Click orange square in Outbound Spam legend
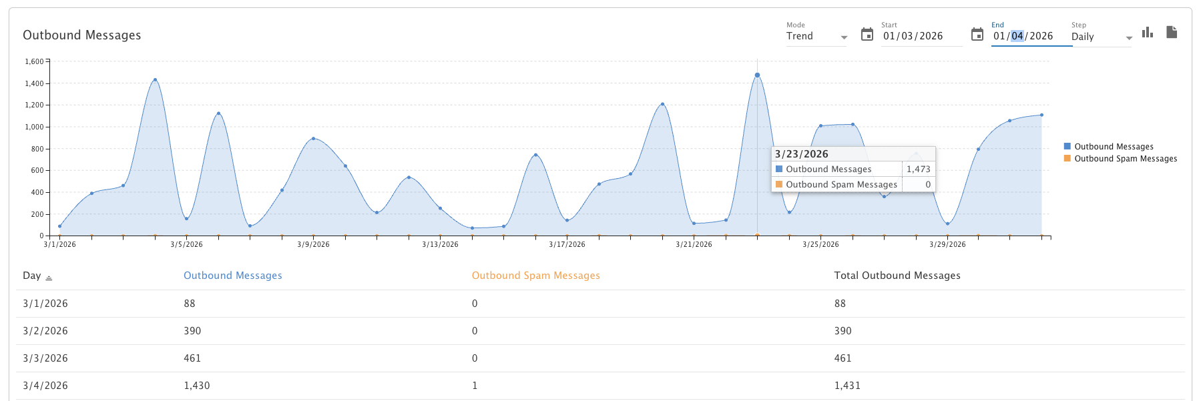 click(x=1067, y=158)
